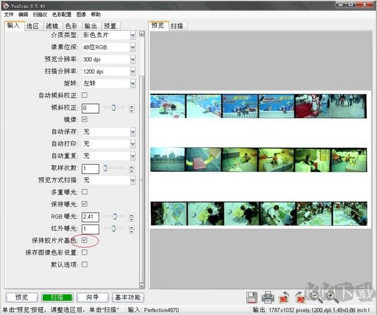
Task: Rotate image left using toolbar icon
Action: 284,297
